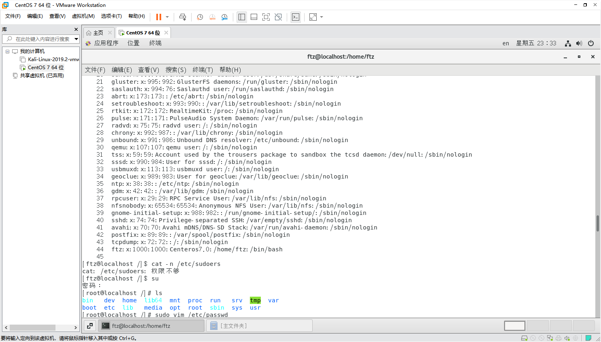Viewport: 601px width, 342px height.
Task: Close the 主页 tab
Action: (x=110, y=33)
